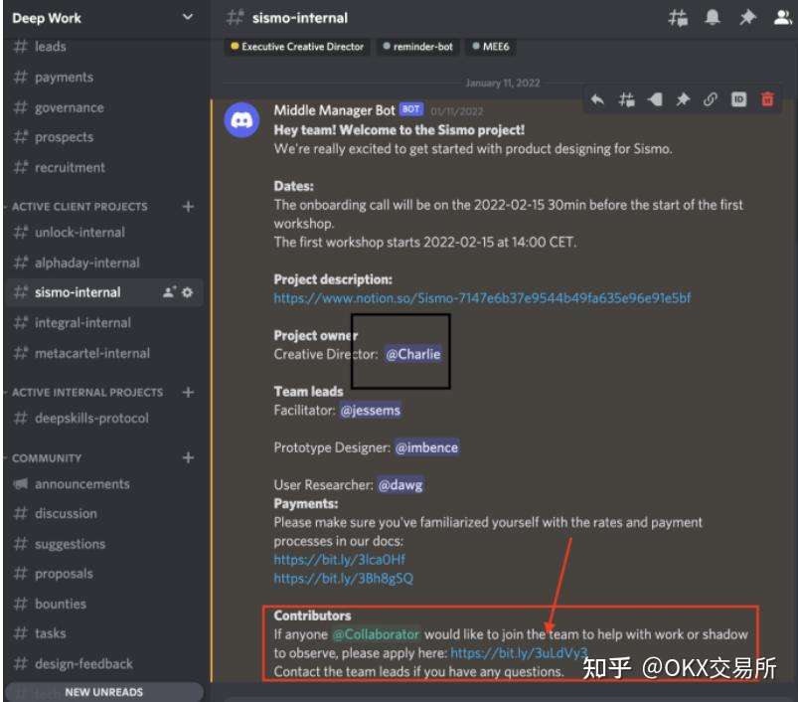This screenshot has height=702, width=798.
Task: Click the @imbence mention
Action: (427, 448)
